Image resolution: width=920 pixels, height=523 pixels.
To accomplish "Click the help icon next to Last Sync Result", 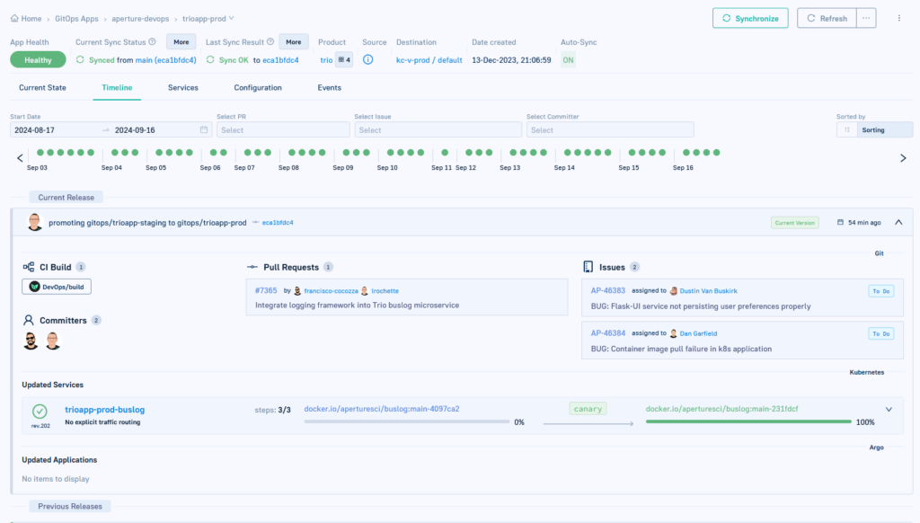I will (270, 42).
